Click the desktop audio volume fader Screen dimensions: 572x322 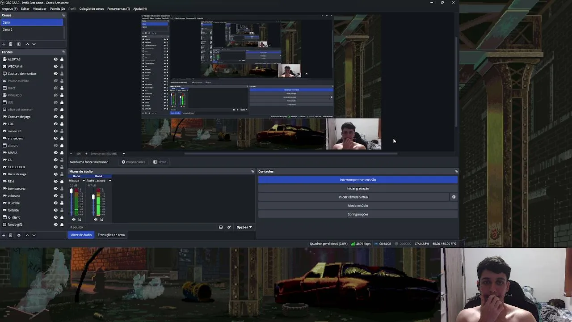(93, 197)
